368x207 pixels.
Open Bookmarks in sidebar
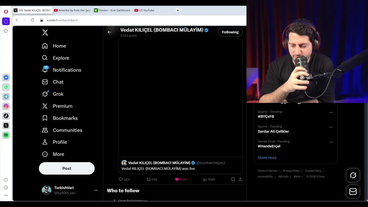click(x=60, y=118)
